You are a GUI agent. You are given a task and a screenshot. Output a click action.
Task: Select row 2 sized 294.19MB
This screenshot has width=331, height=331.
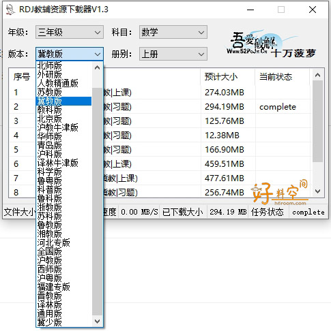160,107
